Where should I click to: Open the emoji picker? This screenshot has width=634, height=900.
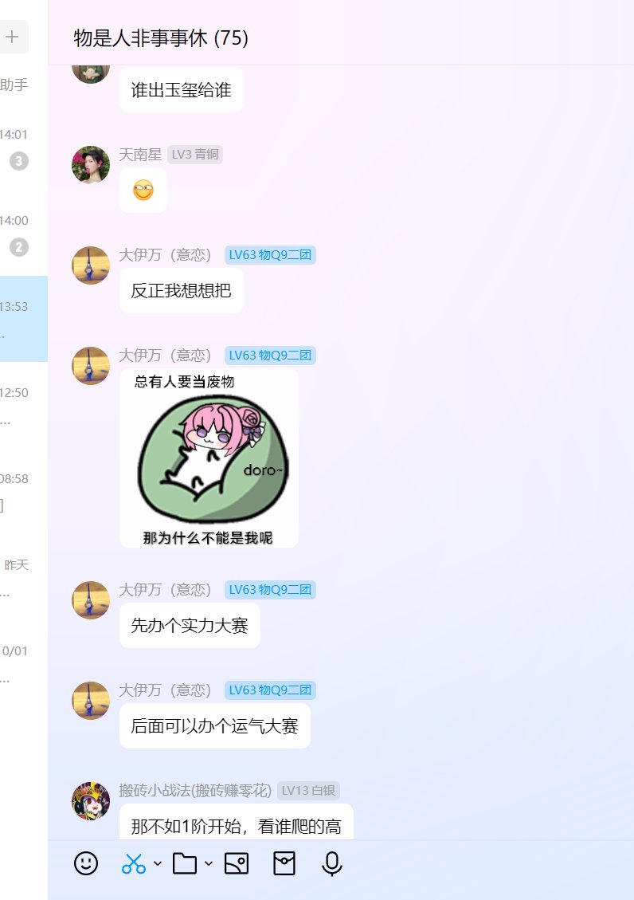click(86, 863)
